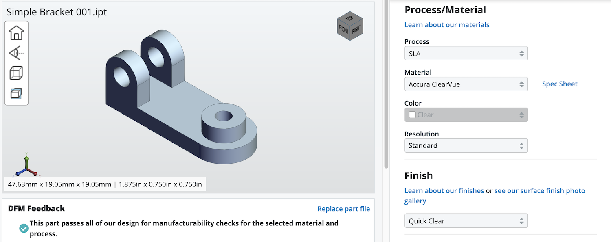Click the TOP face of view cube

(349, 19)
